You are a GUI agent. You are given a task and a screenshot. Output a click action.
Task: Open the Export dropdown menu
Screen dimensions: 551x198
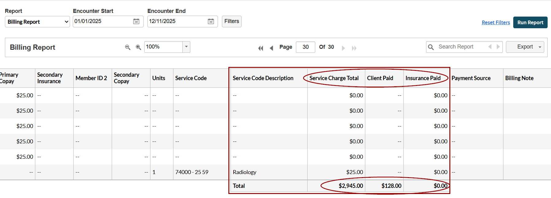tap(525, 47)
